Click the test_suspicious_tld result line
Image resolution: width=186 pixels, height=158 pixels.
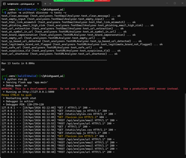(61, 51)
